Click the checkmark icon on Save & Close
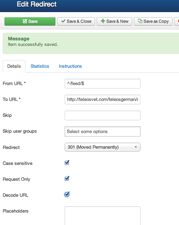 (63, 21)
